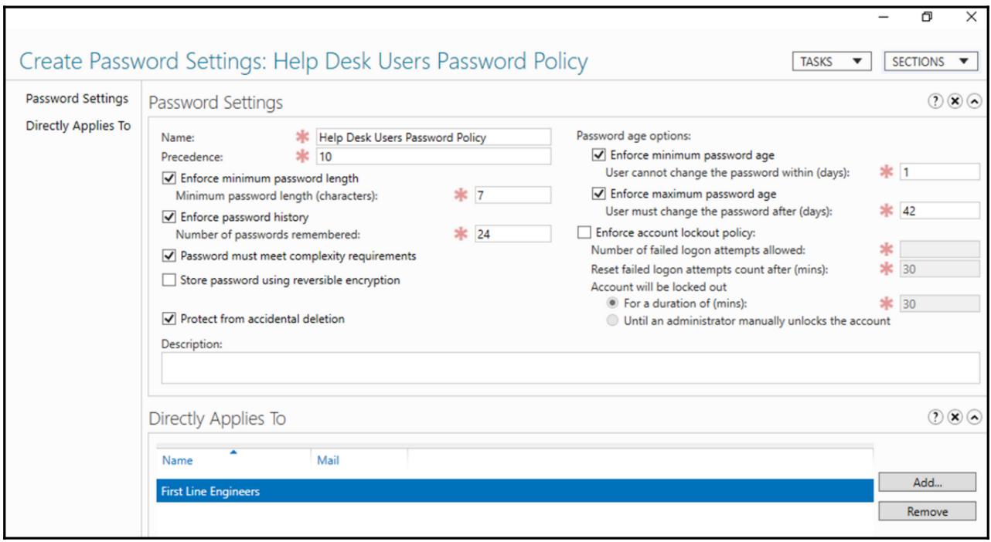Click the Add... button
This screenshot has height=542, width=991.
click(927, 483)
